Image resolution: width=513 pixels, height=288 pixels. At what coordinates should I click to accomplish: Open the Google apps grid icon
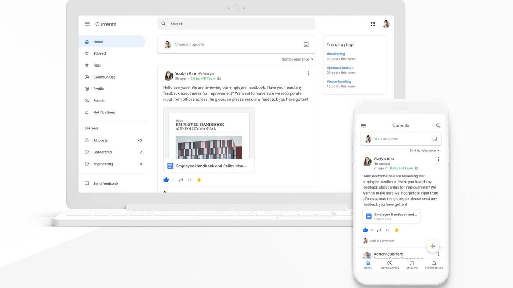373,24
